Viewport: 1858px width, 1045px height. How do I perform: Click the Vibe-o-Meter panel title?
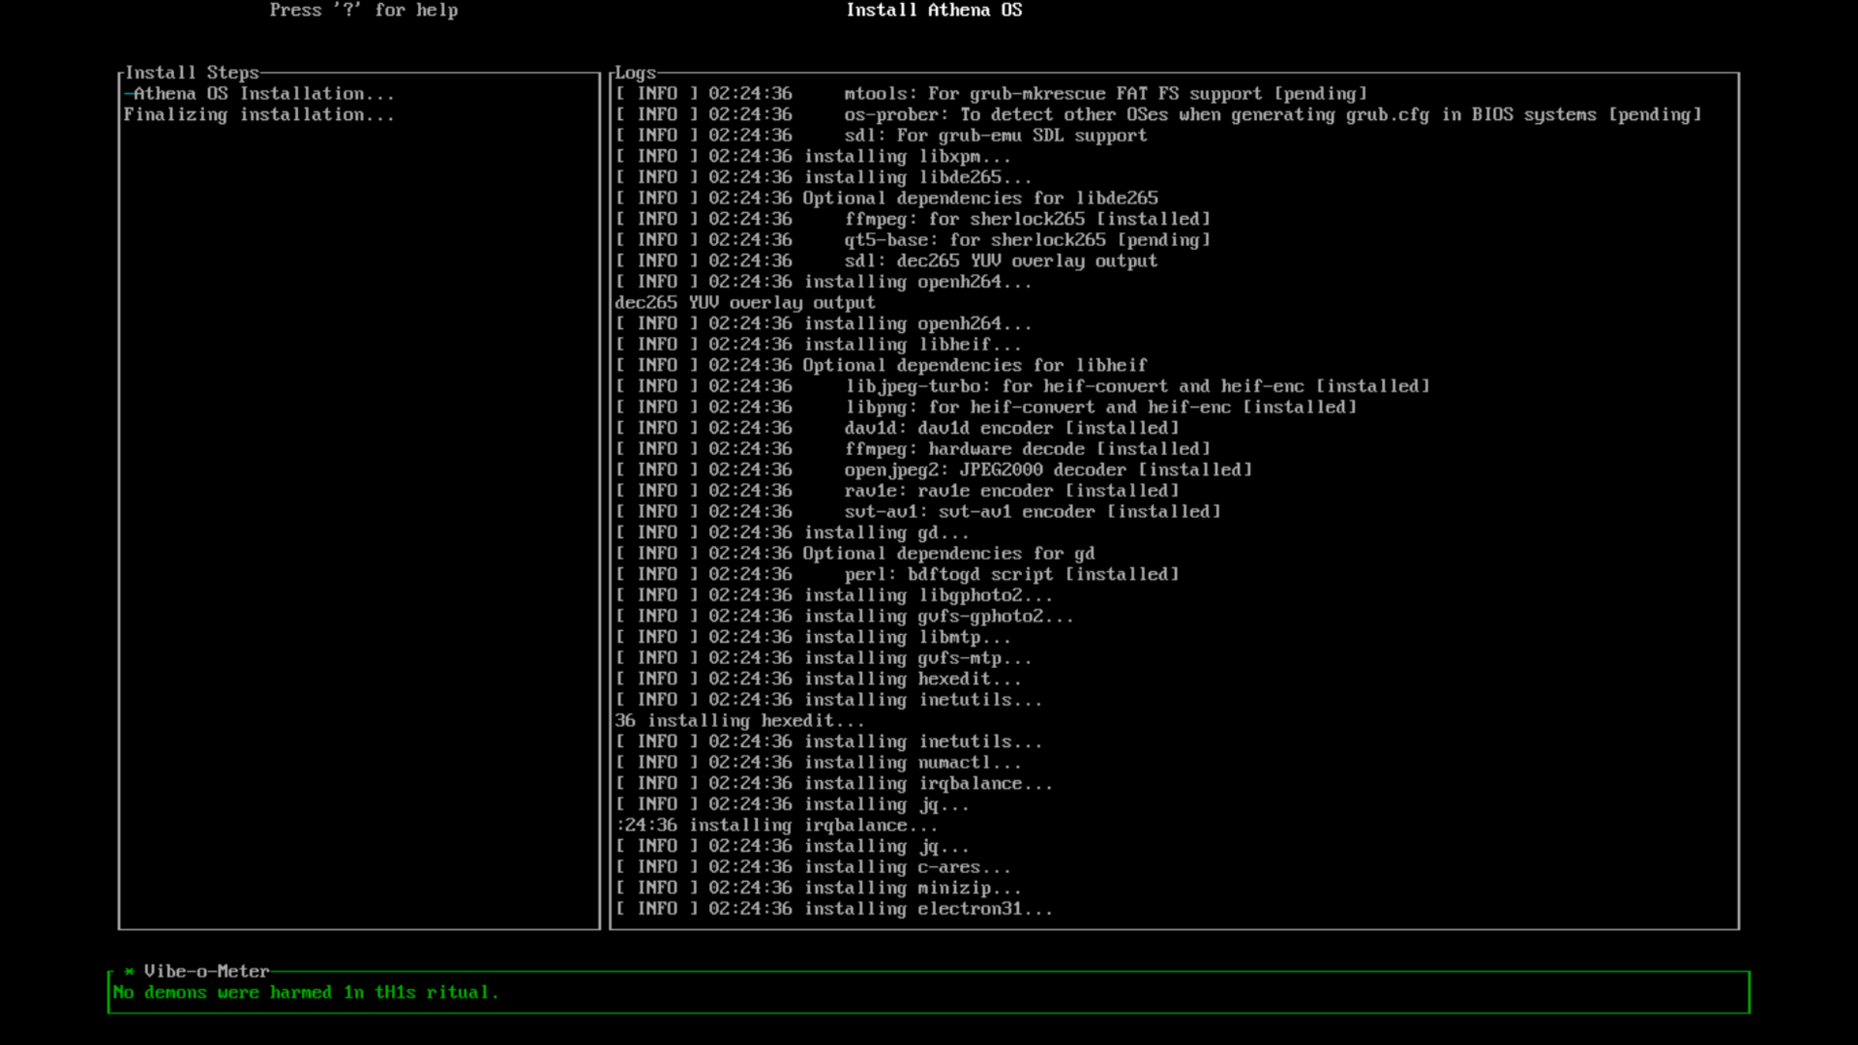click(205, 971)
